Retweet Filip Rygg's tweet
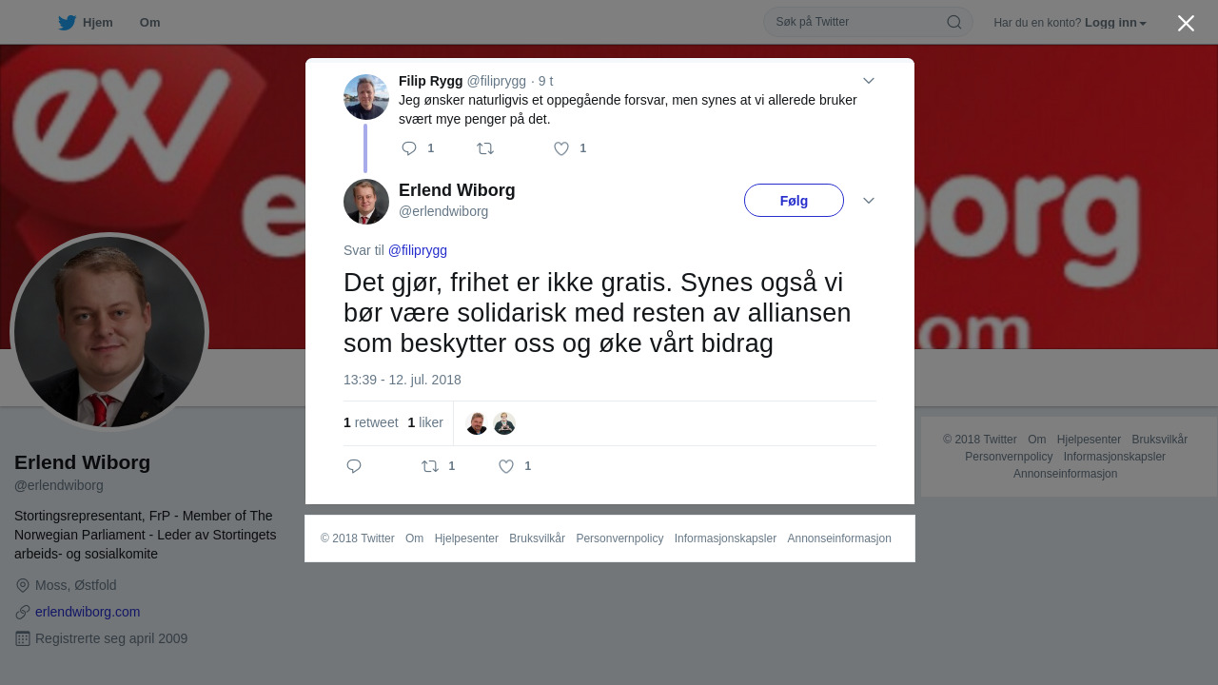 pyautogui.click(x=485, y=148)
